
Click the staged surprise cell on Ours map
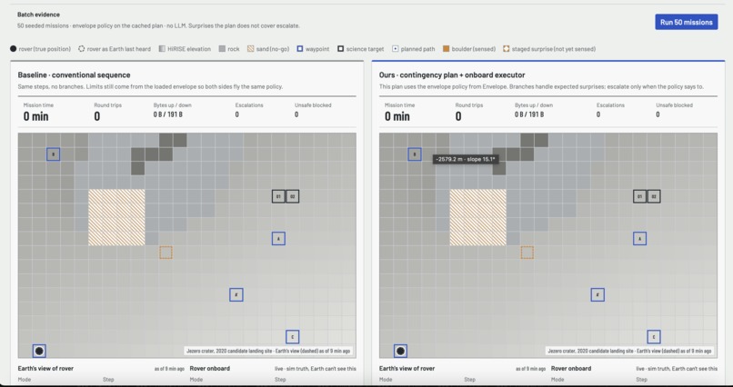[527, 253]
